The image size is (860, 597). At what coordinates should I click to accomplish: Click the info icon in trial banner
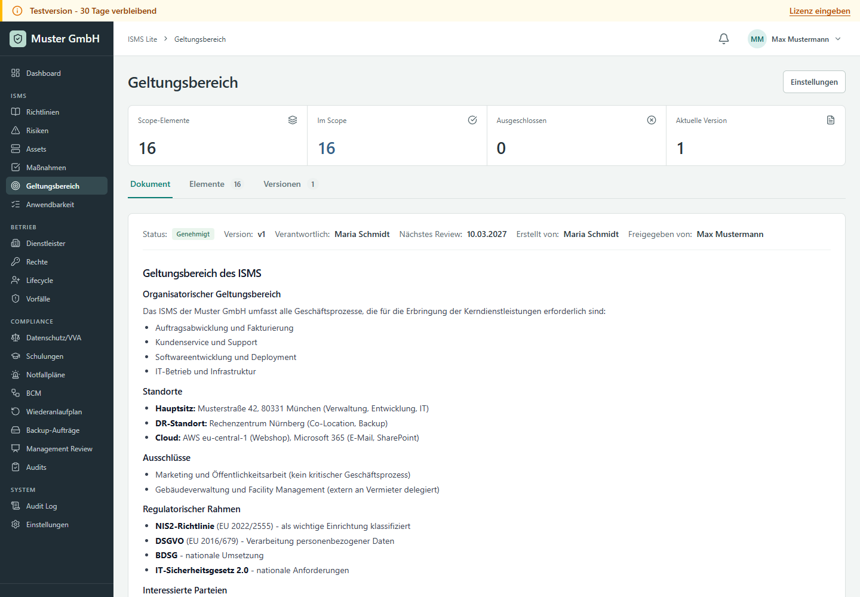17,11
